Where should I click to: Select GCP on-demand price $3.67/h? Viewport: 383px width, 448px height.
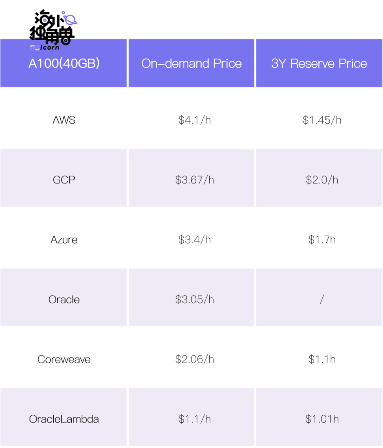coord(195,180)
